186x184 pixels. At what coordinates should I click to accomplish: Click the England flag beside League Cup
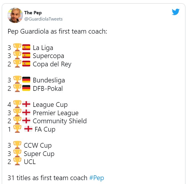pyautogui.click(x=26, y=105)
